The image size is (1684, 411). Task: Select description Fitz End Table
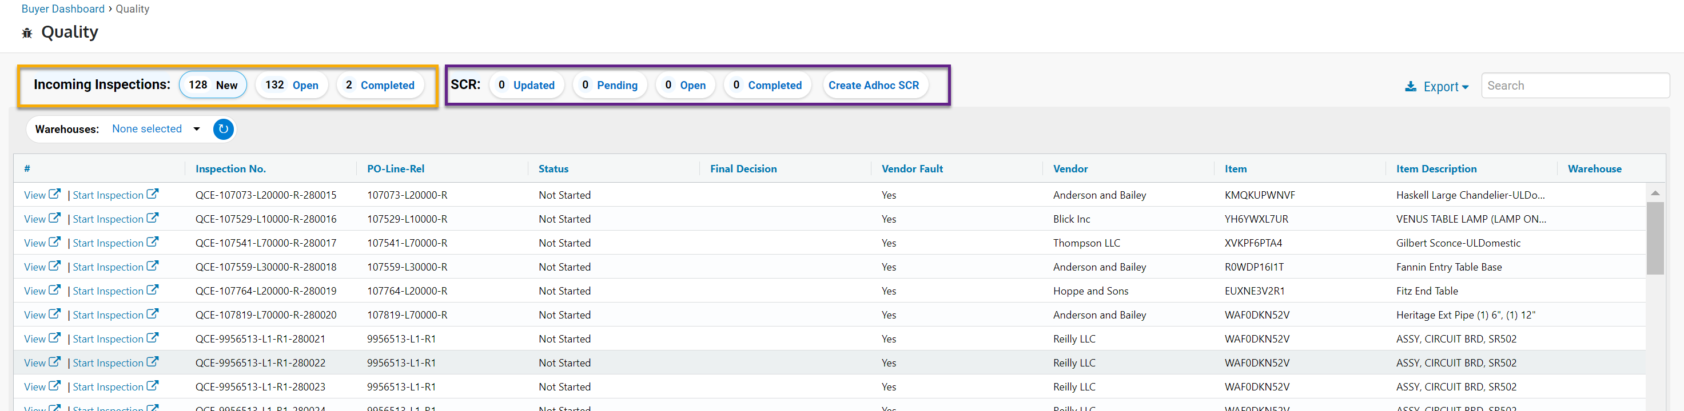(1427, 291)
